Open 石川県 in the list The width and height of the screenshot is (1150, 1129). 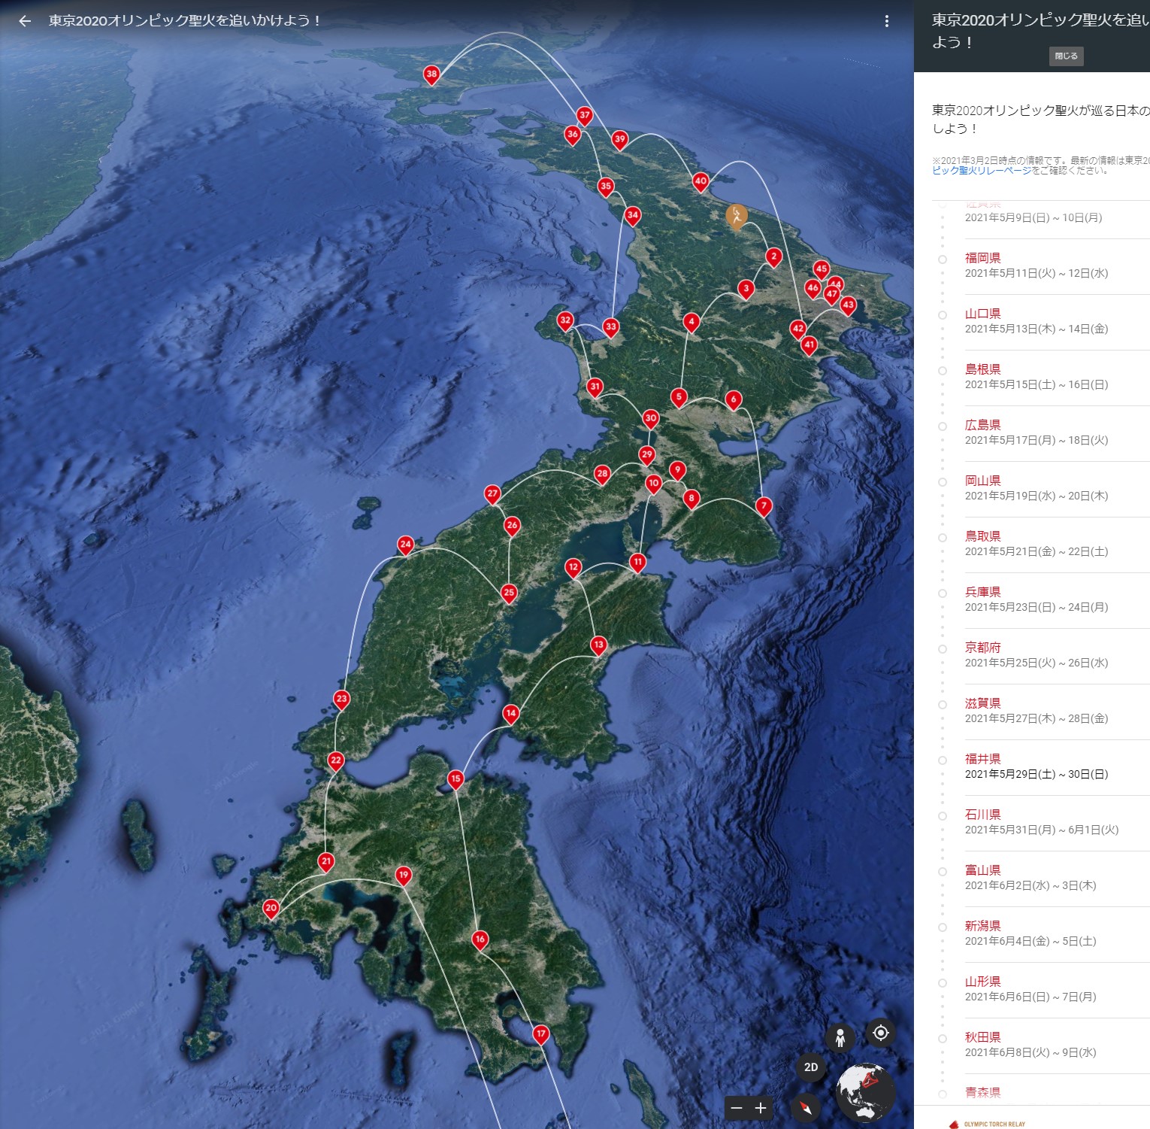(x=983, y=815)
